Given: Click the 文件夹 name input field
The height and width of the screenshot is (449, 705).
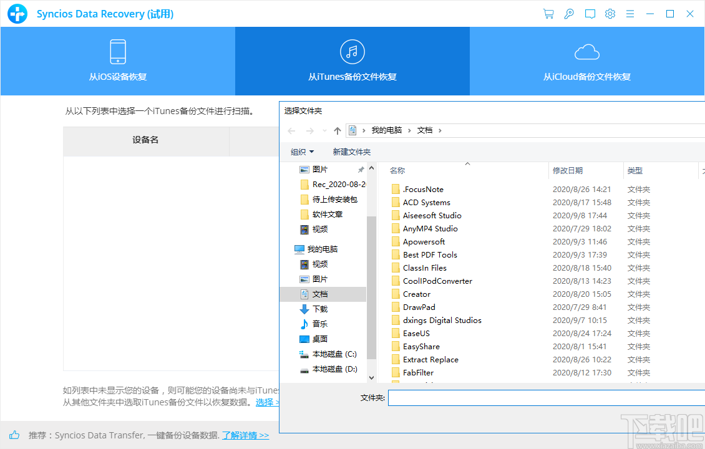Looking at the screenshot, I should click(x=547, y=398).
